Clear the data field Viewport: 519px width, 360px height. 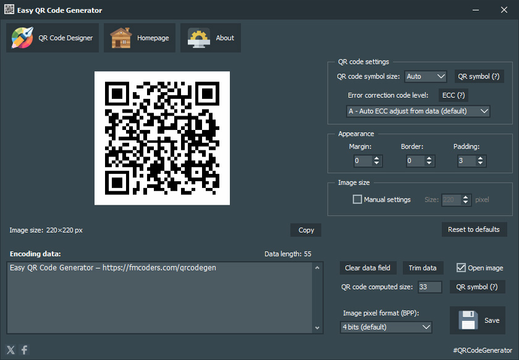pyautogui.click(x=368, y=268)
